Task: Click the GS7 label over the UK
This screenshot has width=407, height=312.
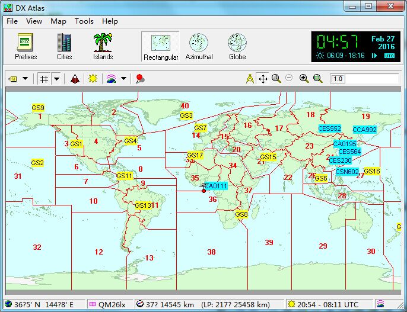Action: tap(201, 128)
